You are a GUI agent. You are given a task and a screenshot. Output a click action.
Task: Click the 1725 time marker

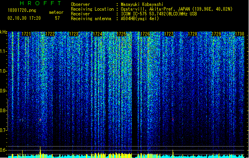(x=121, y=34)
